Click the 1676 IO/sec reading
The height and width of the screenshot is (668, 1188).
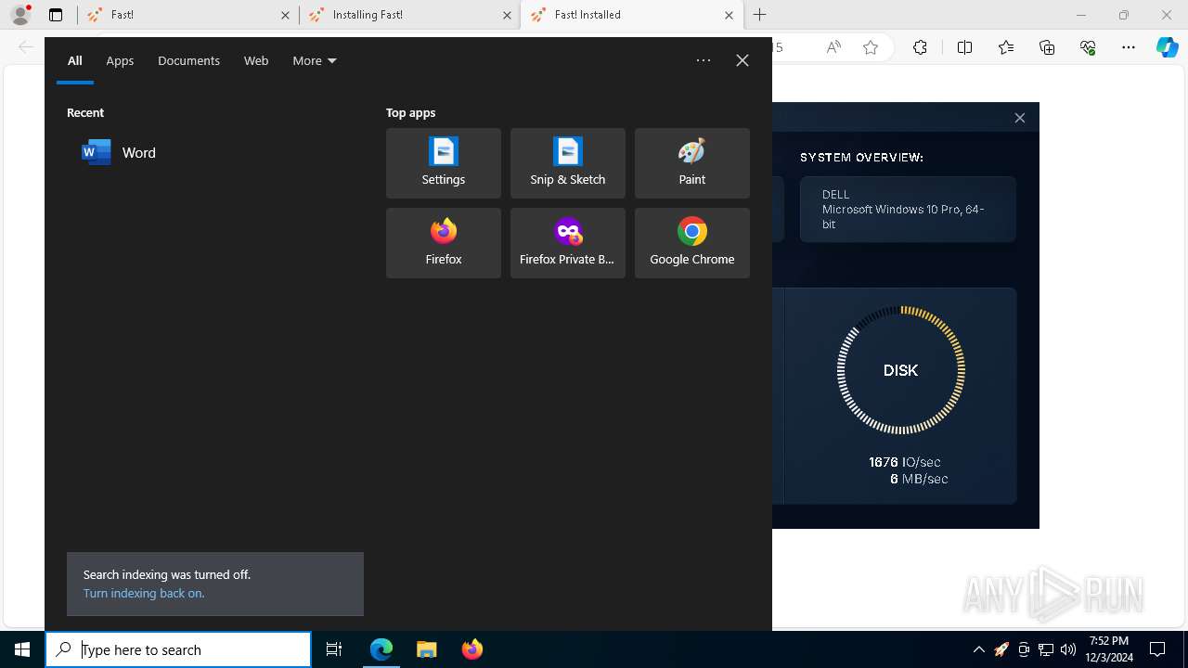904,461
